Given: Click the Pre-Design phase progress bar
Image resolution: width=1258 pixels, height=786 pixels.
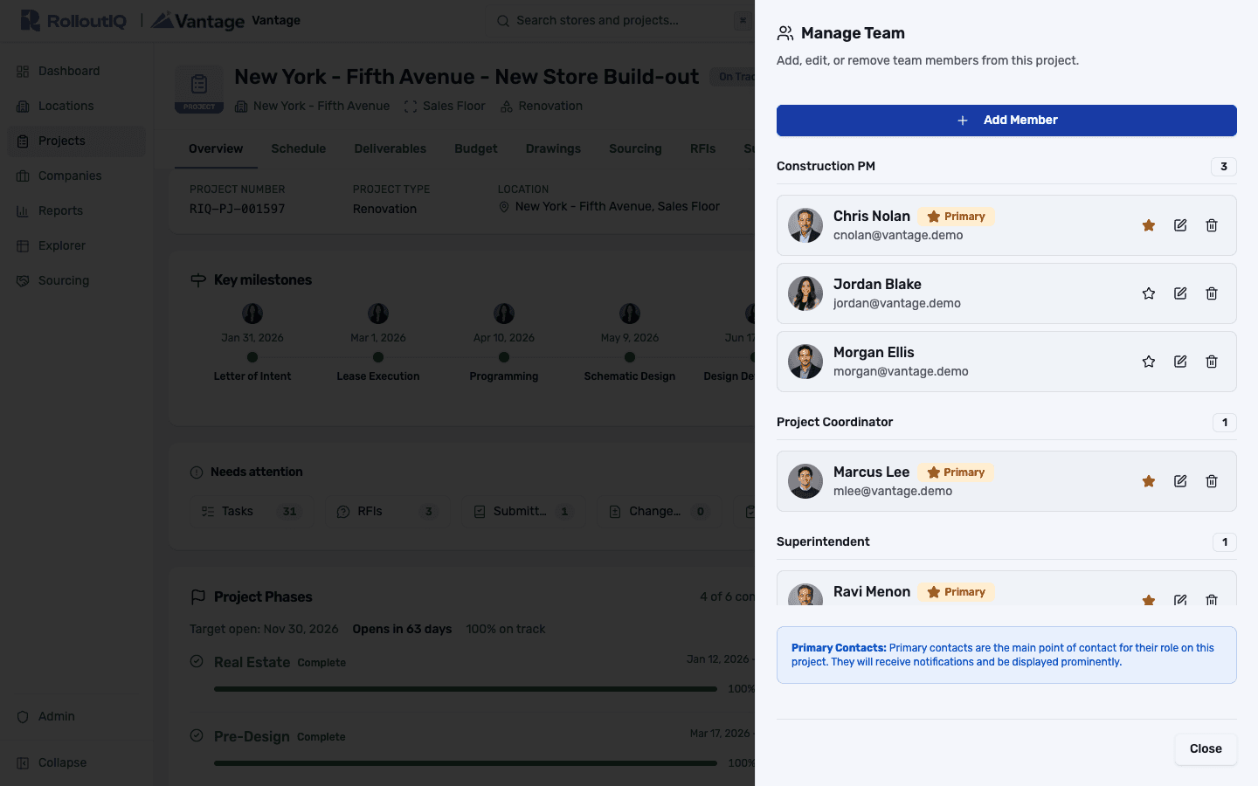Looking at the screenshot, I should tap(466, 763).
